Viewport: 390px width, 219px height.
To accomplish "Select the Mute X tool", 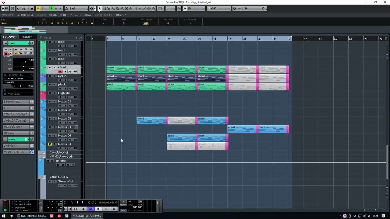I will pos(126,9).
